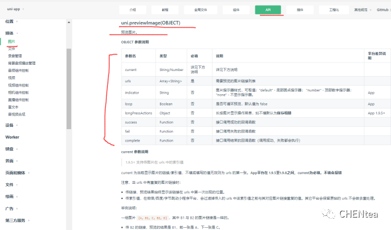Open 视频组件控制 in the sidebar
The image size is (391, 230).
click(18, 85)
